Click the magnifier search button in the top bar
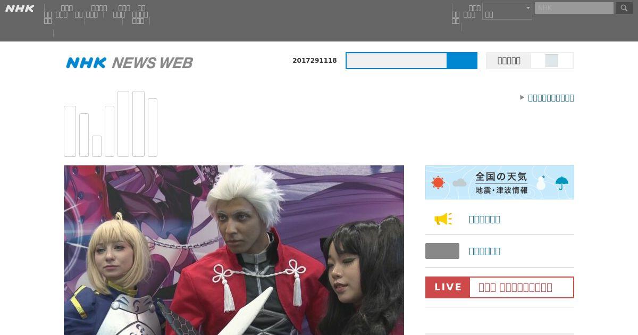 click(624, 8)
